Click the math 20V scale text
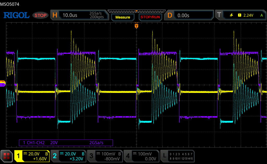Viewport: 267px width, 164px height. pyautogui.click(x=54, y=143)
